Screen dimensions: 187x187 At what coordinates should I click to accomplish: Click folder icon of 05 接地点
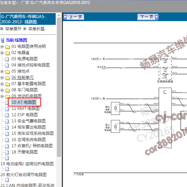7,72
